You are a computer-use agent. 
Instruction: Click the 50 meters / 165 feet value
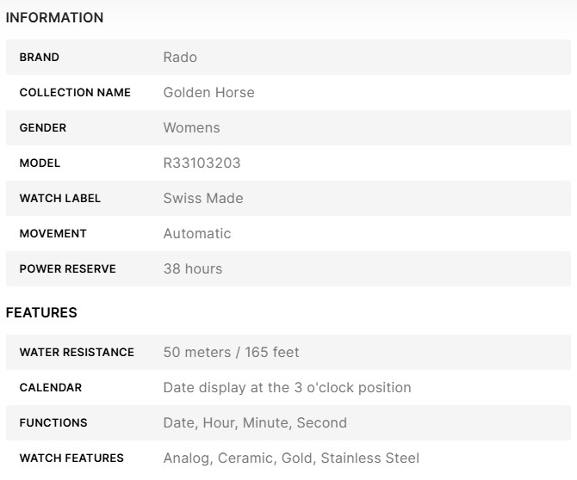tap(231, 353)
